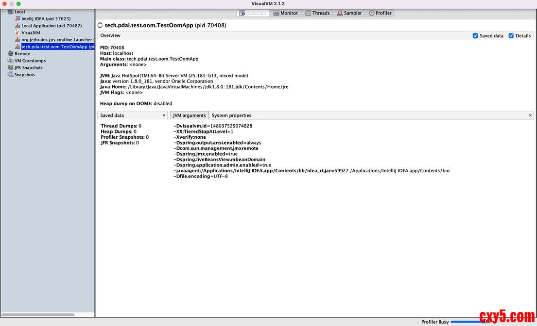537x326 pixels.
Task: Close the Saved data panel
Action: coord(164,115)
